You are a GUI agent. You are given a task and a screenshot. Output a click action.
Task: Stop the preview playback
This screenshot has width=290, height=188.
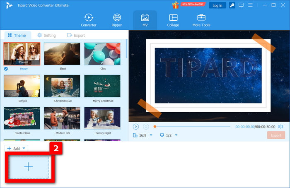[x=146, y=127]
